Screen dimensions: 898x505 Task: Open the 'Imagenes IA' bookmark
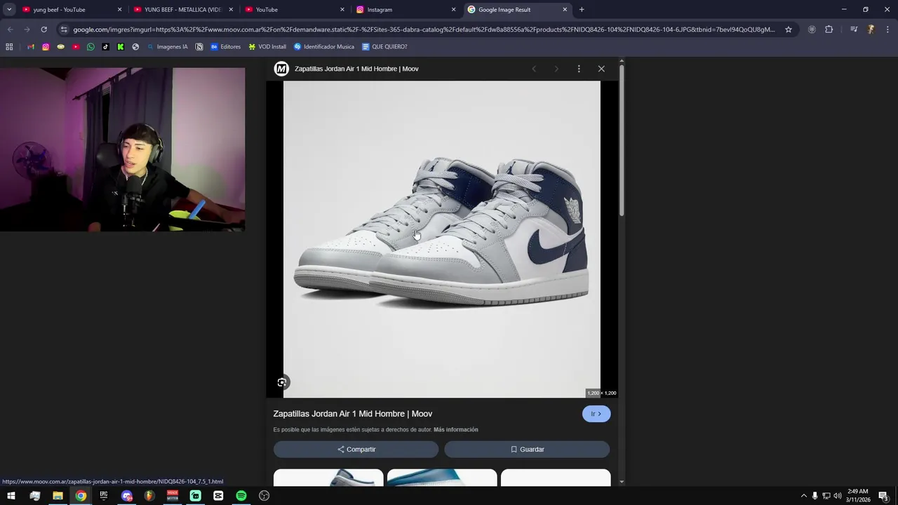pos(167,47)
